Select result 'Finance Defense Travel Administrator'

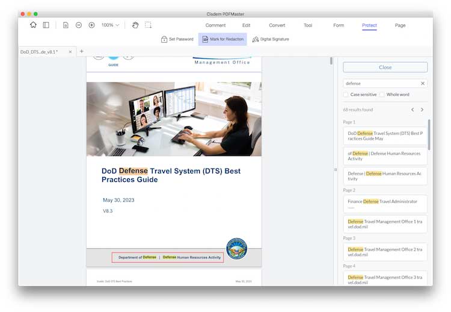(x=385, y=204)
